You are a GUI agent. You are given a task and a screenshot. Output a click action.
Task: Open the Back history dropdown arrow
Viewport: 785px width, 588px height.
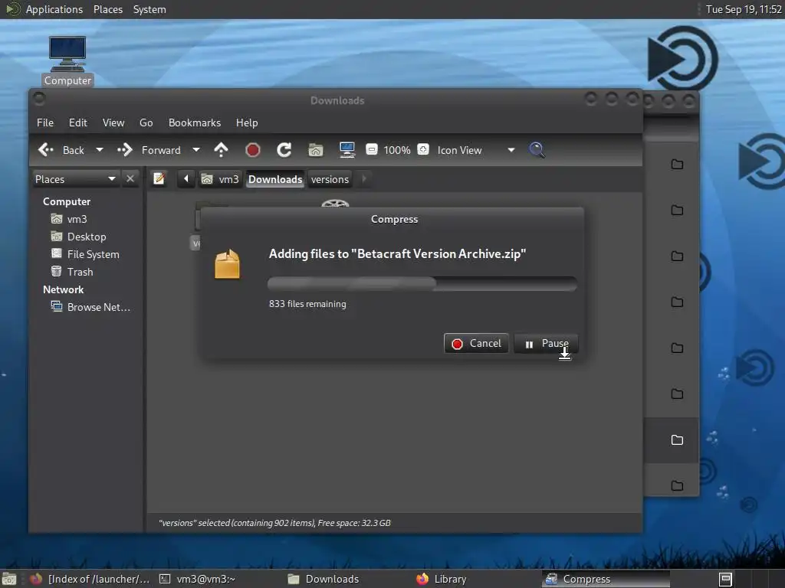click(x=99, y=150)
